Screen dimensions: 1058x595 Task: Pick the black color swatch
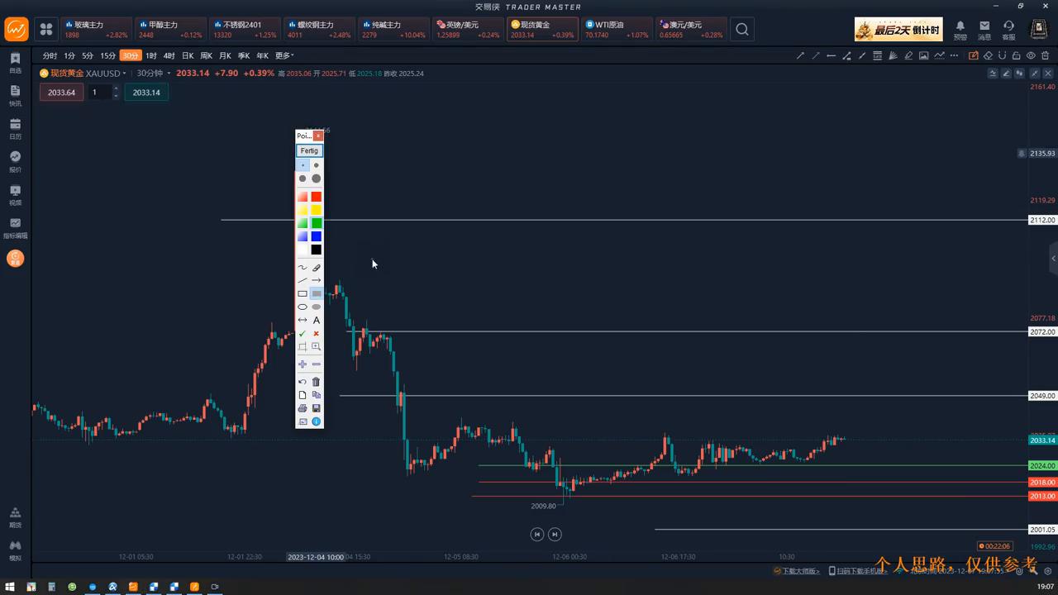pyautogui.click(x=316, y=250)
